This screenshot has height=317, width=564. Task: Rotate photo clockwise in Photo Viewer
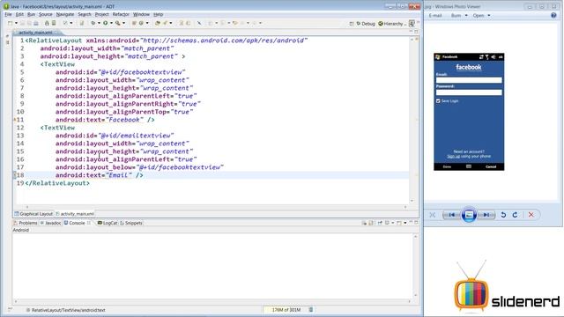tap(516, 215)
